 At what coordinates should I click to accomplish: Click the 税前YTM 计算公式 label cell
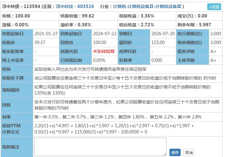(17, 129)
